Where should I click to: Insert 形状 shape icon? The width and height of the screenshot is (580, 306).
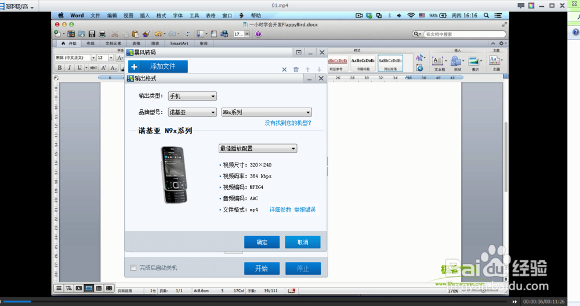[x=456, y=61]
